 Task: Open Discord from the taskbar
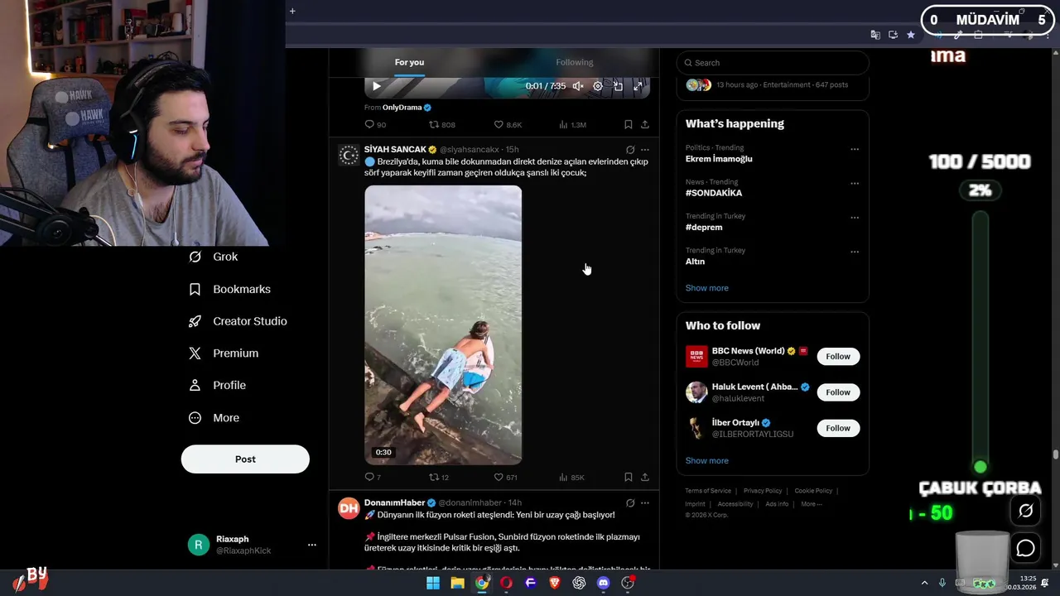point(603,583)
